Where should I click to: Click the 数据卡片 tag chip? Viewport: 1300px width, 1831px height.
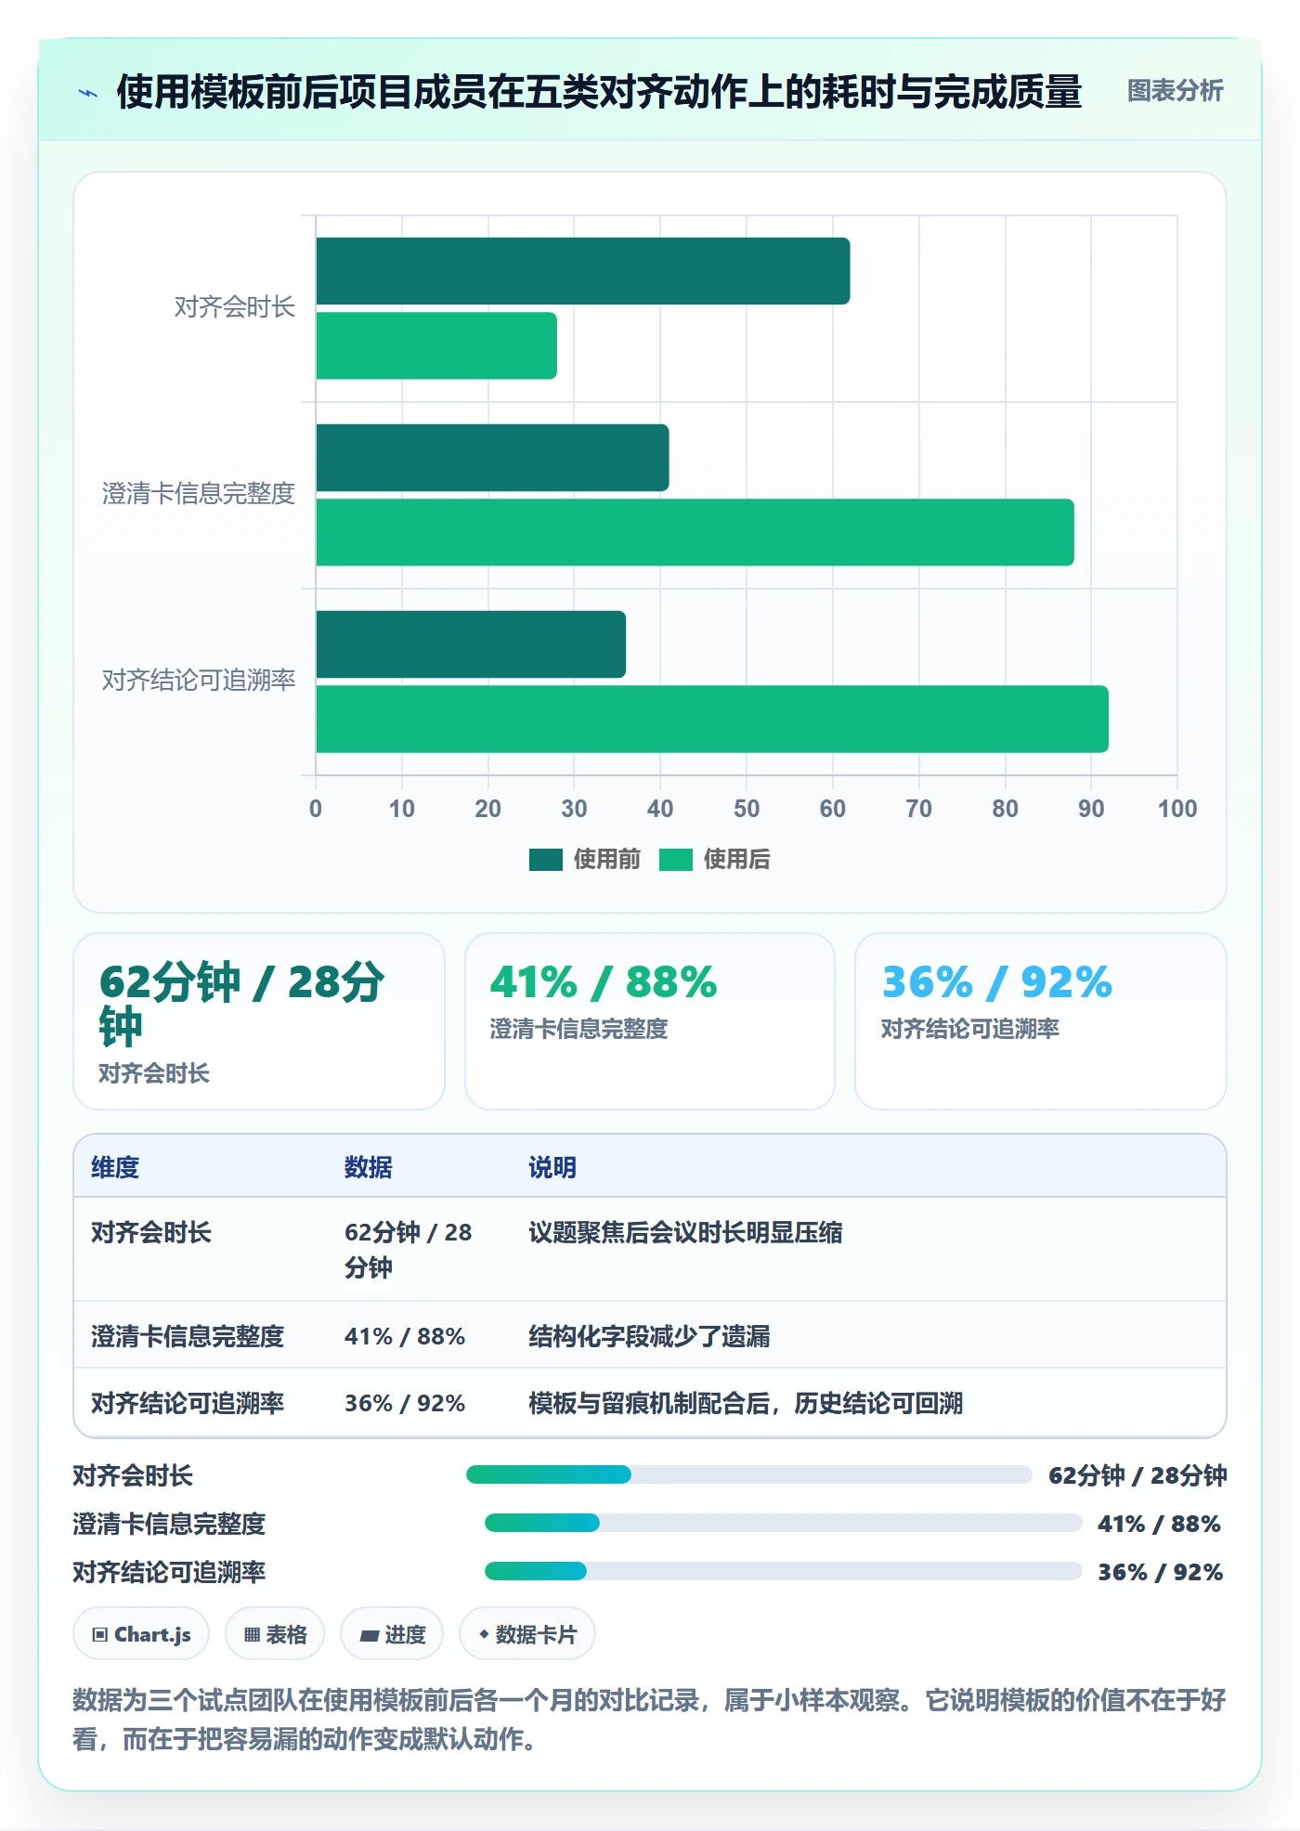point(527,1634)
